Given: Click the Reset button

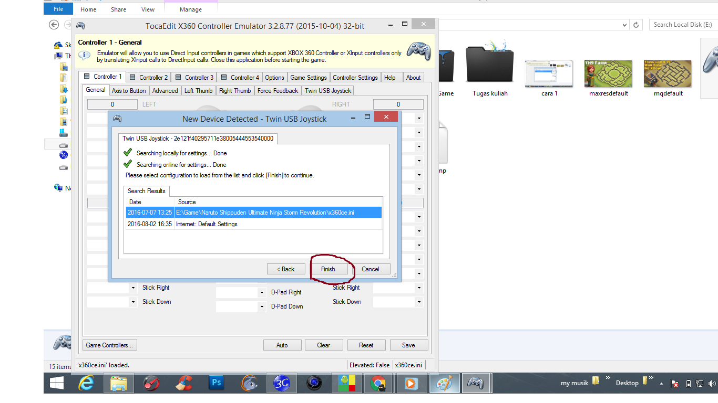Looking at the screenshot, I should coord(366,345).
